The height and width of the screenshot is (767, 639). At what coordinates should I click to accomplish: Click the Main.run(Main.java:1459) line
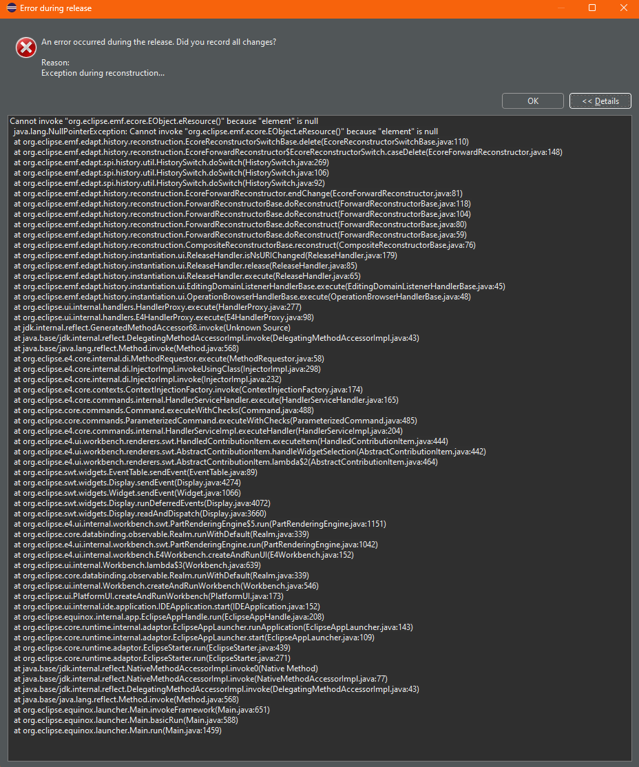(x=118, y=729)
